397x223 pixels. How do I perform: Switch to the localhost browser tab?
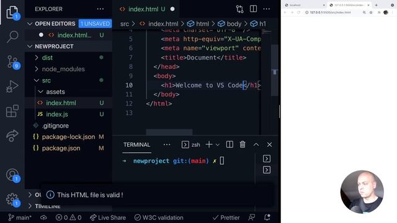pyautogui.click(x=305, y=5)
